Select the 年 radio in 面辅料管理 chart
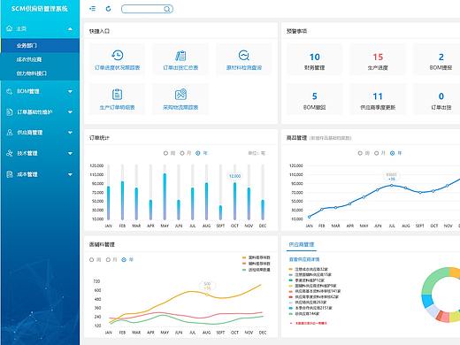 click(124, 259)
